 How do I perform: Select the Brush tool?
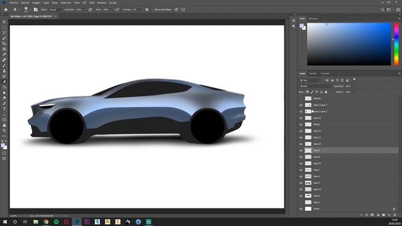[4, 65]
